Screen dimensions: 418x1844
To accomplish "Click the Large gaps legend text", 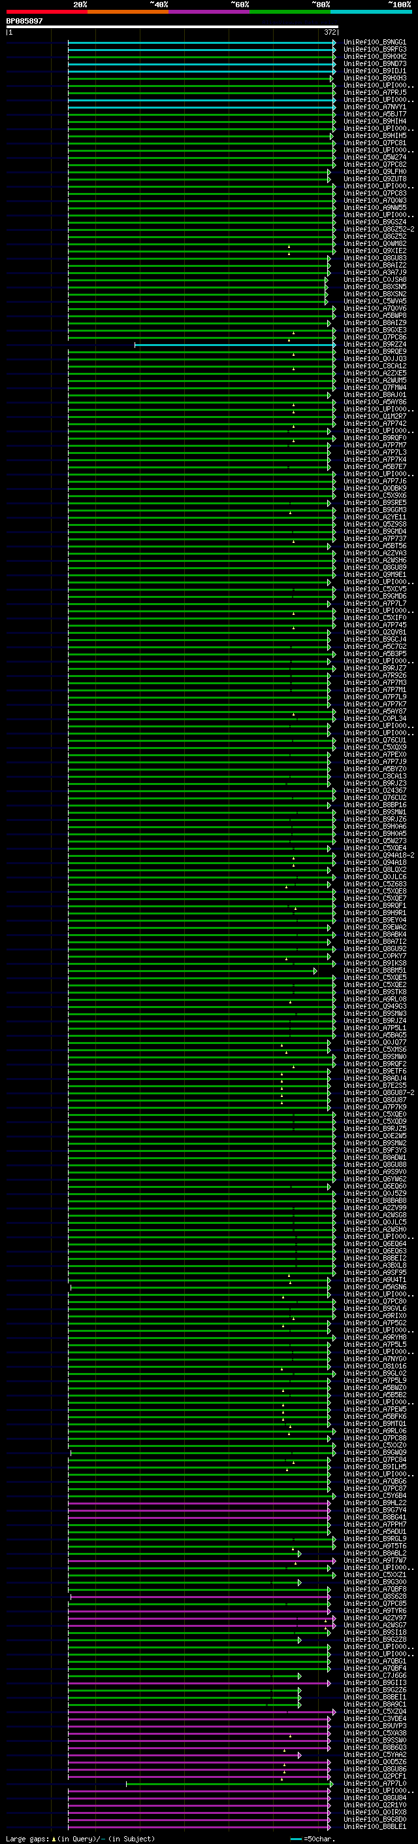I will [80, 1838].
